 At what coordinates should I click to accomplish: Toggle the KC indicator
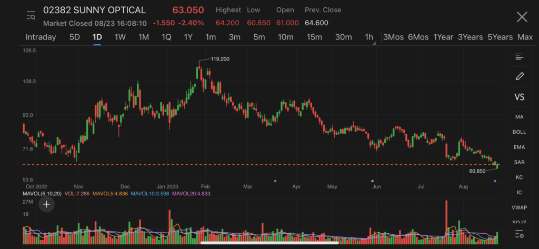pos(519,177)
